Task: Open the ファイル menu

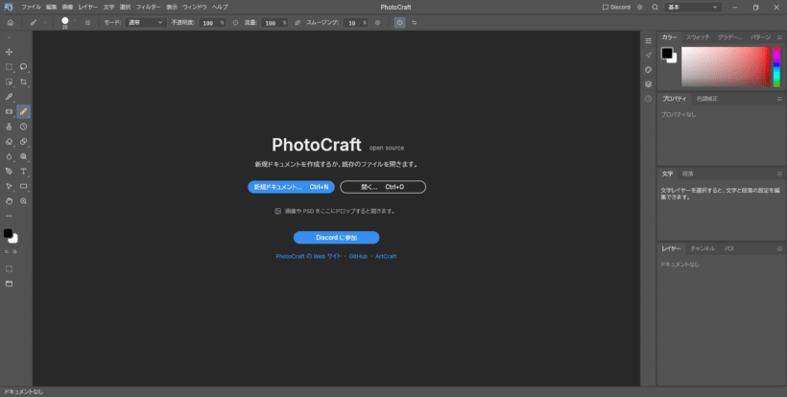Action: [x=31, y=7]
